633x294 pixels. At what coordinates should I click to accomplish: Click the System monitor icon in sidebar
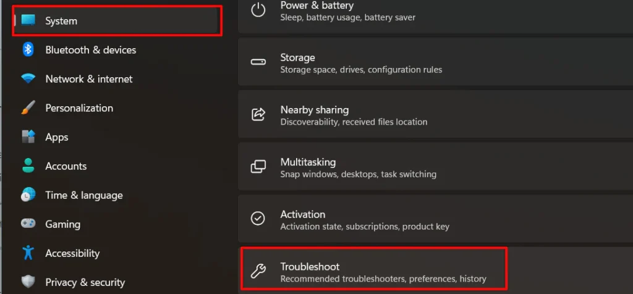click(28, 20)
